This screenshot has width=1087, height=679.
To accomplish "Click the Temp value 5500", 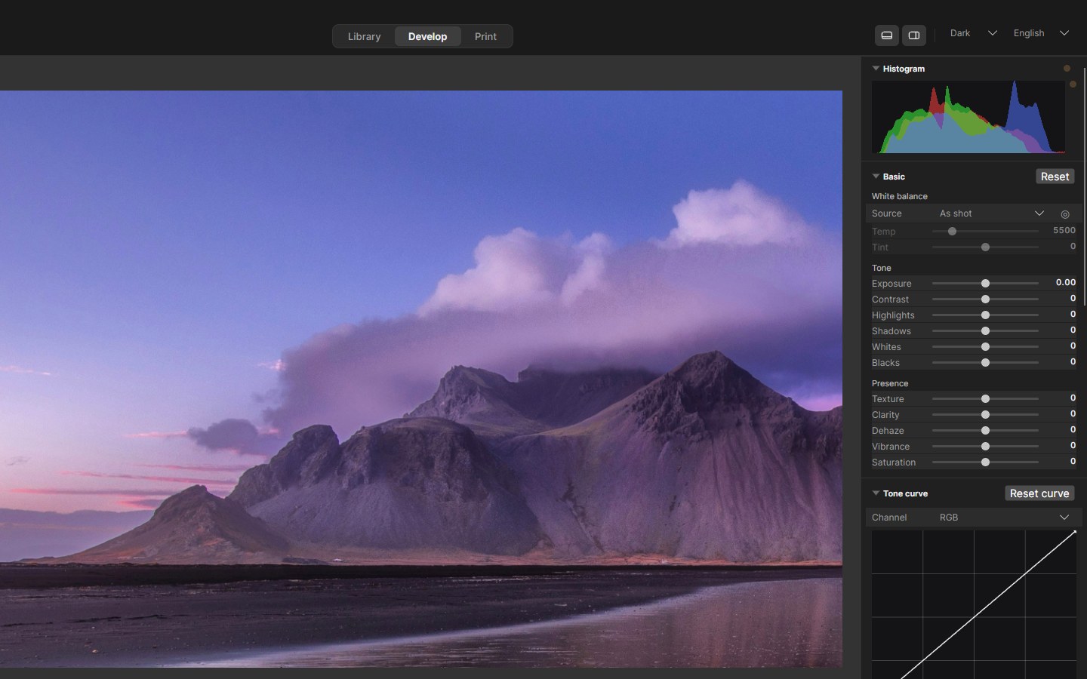I will pos(1064,230).
